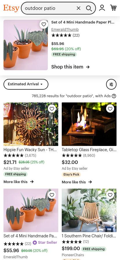Image resolution: width=120 pixels, height=260 pixels.
Task: Open the shopping cart icon
Action: tap(113, 8)
